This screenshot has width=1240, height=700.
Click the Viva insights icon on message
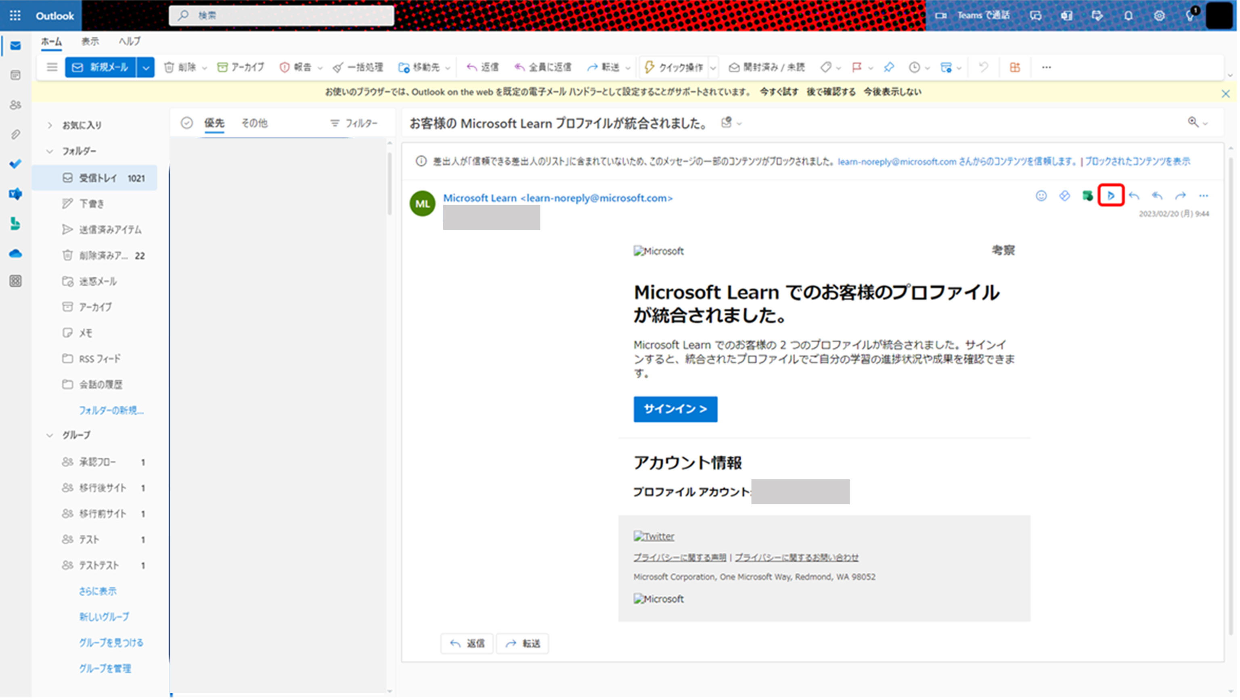(1065, 196)
